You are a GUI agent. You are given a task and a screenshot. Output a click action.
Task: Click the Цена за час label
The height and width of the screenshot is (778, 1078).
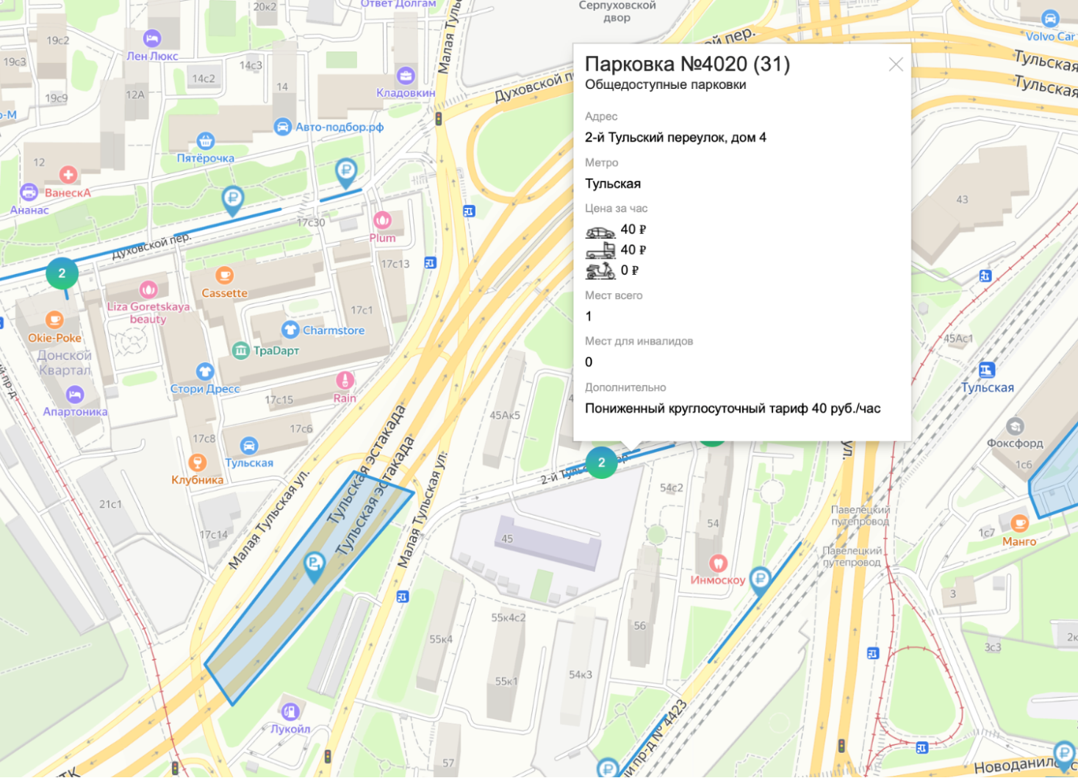coord(616,208)
